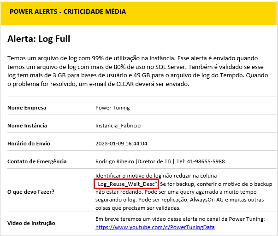This screenshot has height=236, width=278.
Task: Click the 'segurando o log. Pode ser replicação' line
Action: click(179, 200)
